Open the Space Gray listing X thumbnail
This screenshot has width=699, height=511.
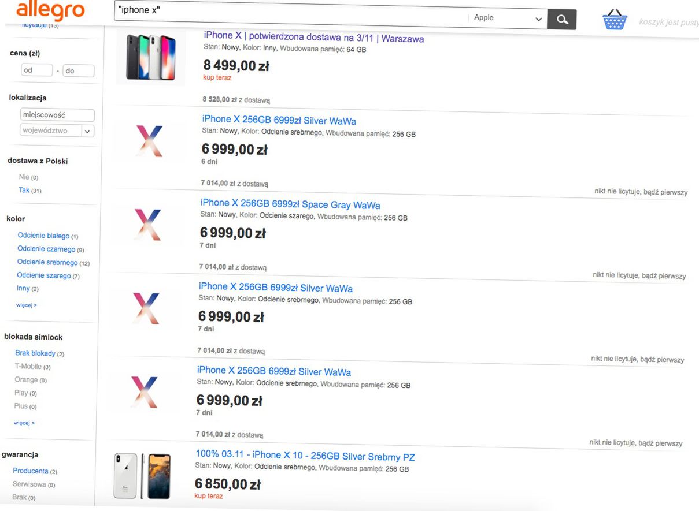[x=148, y=223]
